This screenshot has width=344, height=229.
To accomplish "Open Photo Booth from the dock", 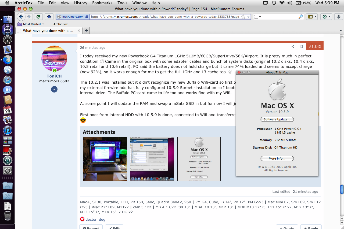I will pos(8,150).
